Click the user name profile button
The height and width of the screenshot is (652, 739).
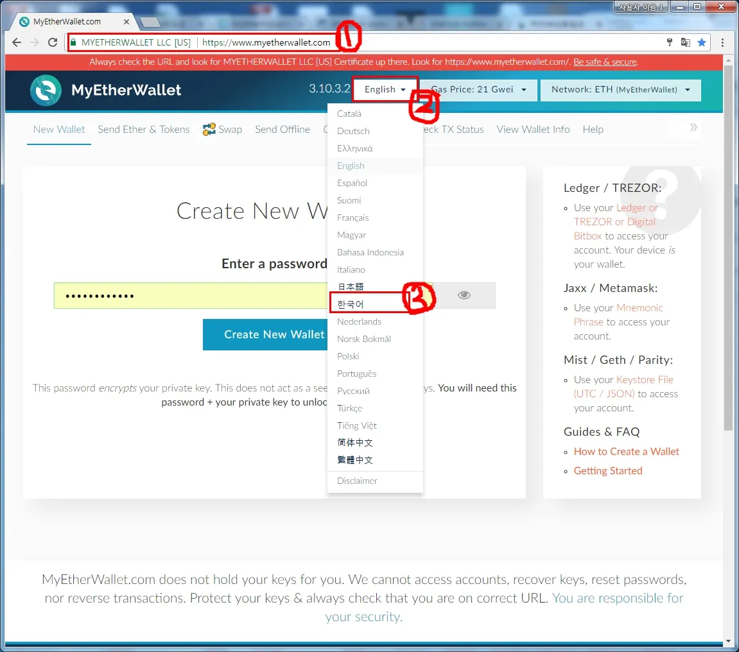tap(641, 7)
